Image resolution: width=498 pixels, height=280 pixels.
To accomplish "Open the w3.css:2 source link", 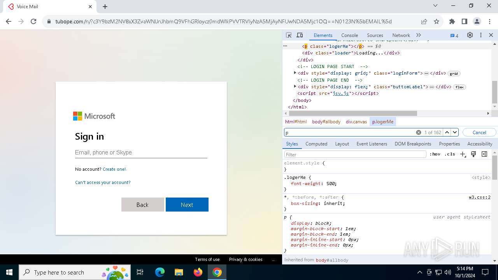I will (480, 198).
